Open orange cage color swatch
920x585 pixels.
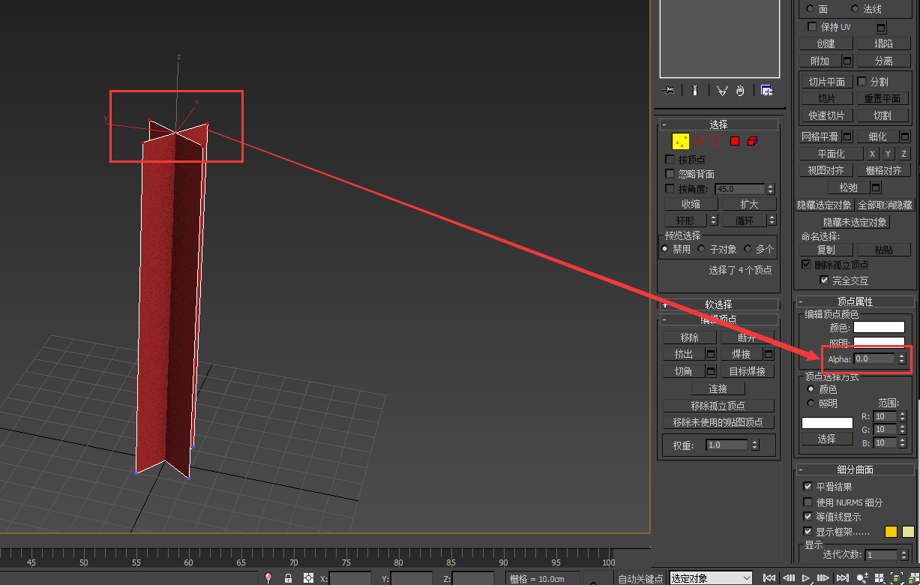891,532
